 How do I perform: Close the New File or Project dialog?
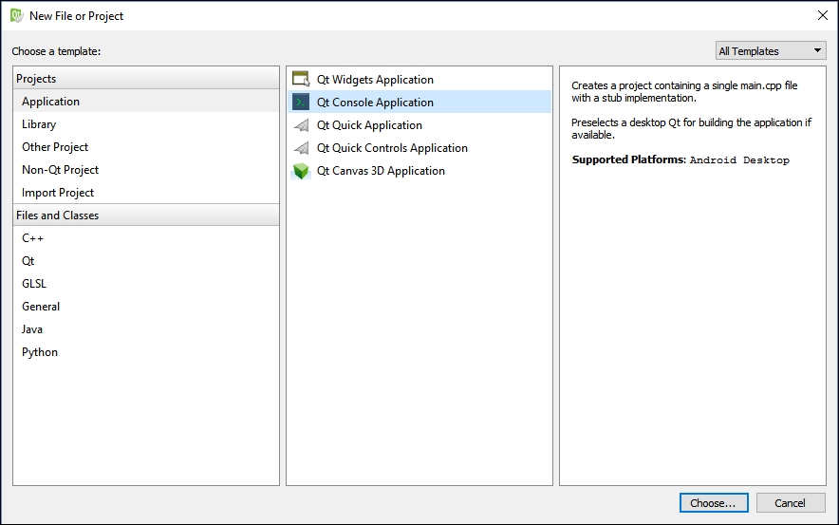point(823,15)
